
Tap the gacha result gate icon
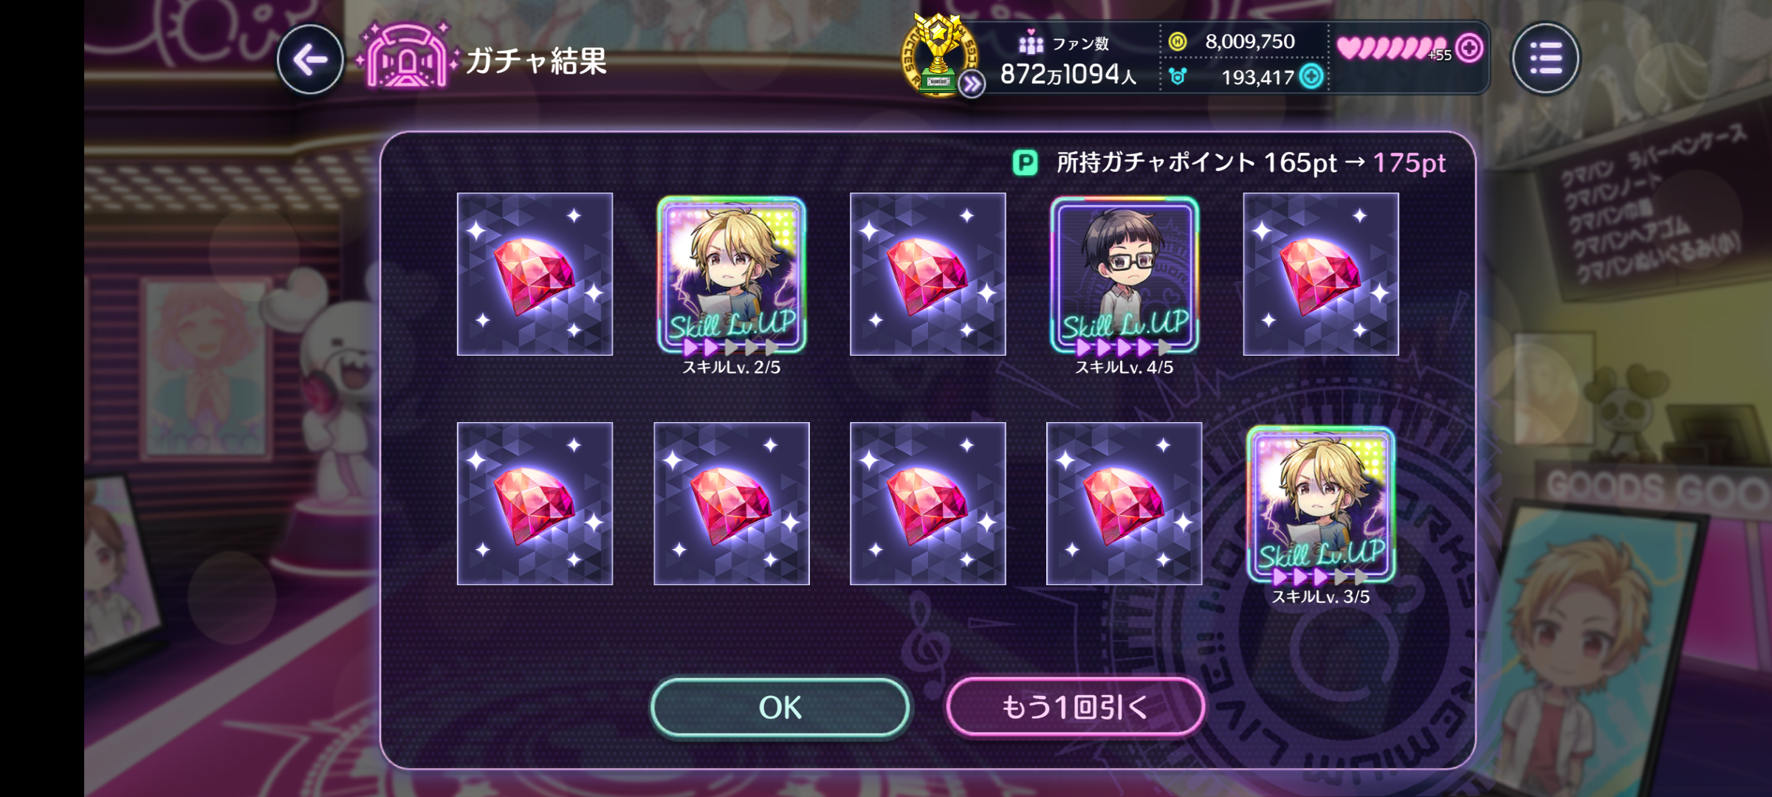(x=406, y=56)
